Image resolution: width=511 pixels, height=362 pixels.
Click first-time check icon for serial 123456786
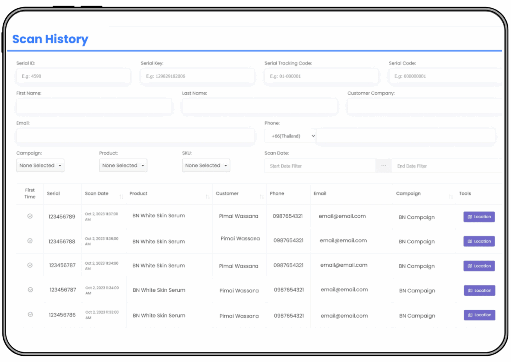[x=30, y=315]
